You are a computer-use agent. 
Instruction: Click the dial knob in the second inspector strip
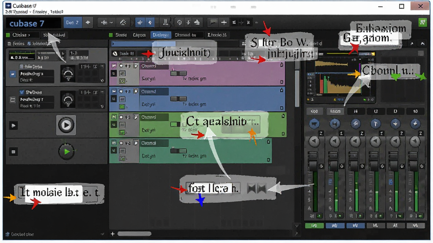coord(68,100)
